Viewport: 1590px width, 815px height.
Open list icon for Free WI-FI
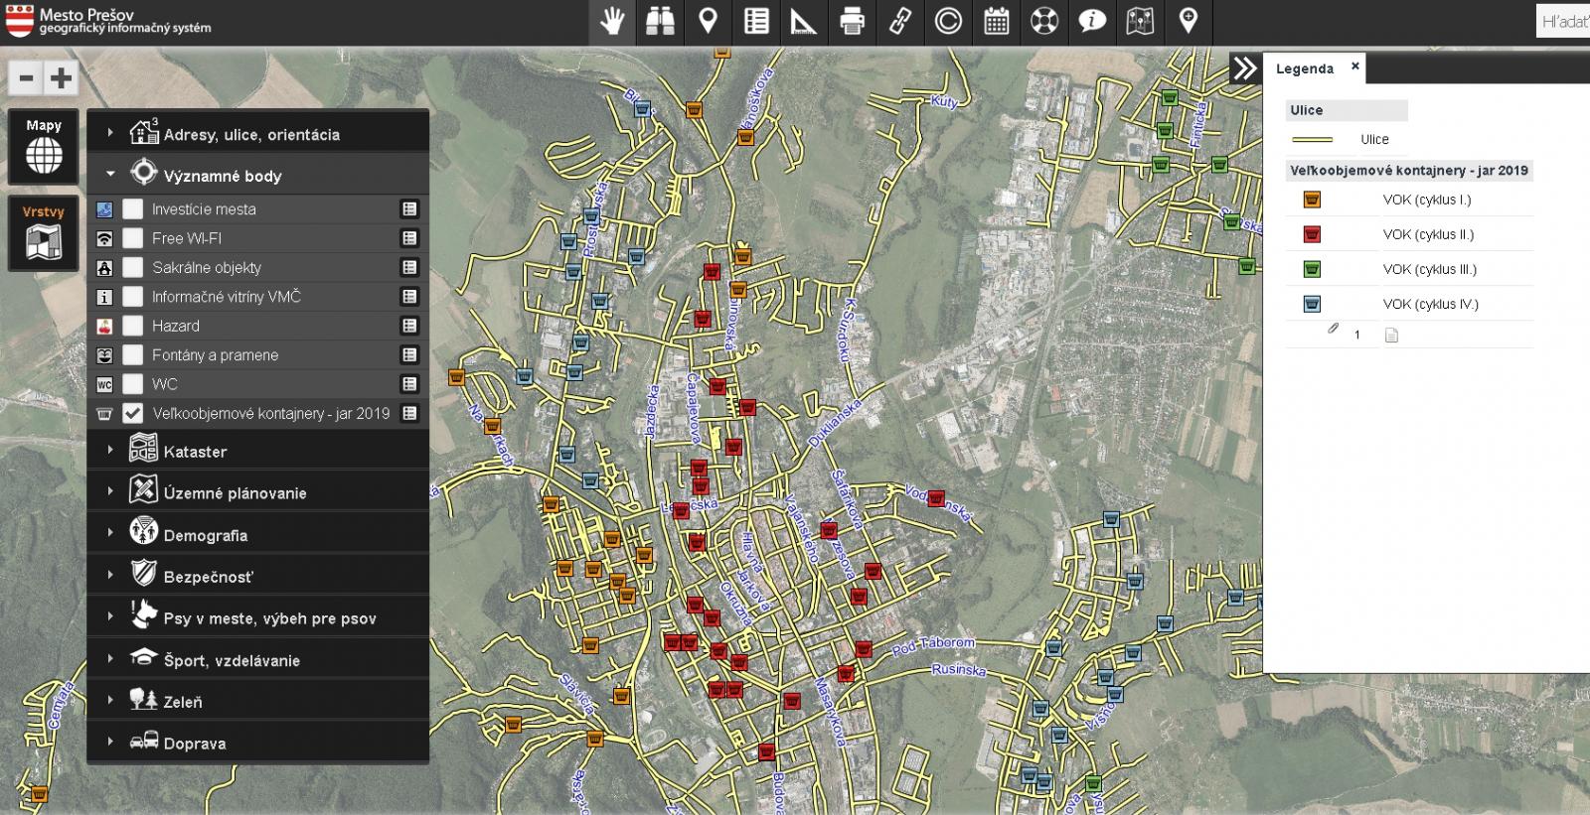(x=409, y=238)
